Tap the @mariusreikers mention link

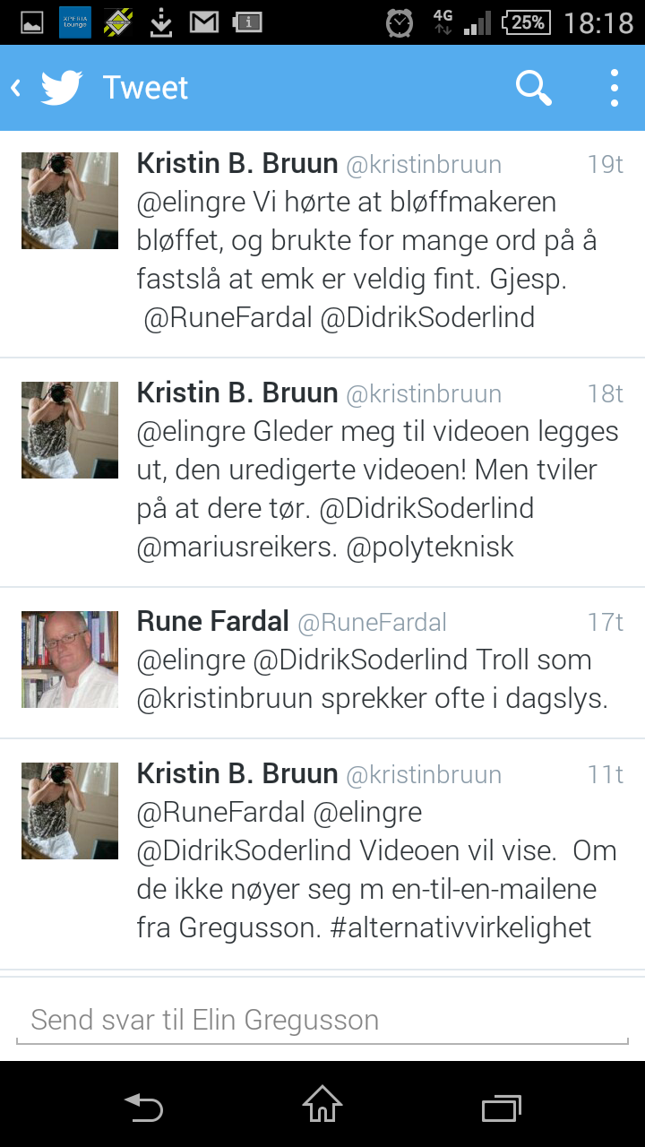click(236, 548)
